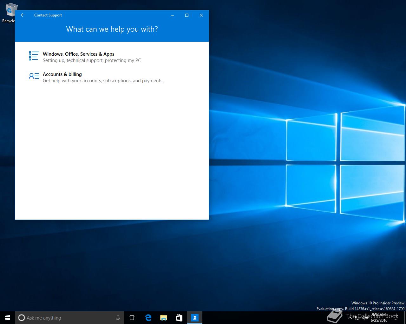Open Task View from the taskbar

click(132, 318)
